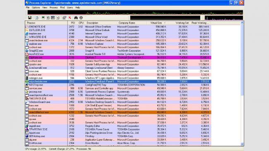Open the View menu
Screen dimensions: 269x151
click(45, 7)
